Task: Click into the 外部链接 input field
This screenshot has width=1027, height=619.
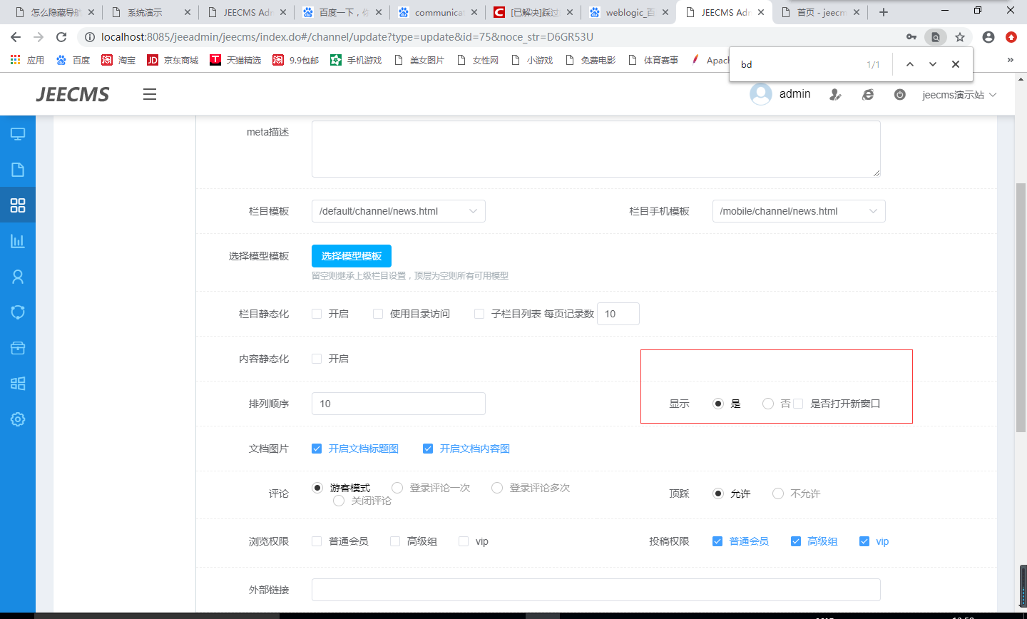Action: point(596,590)
